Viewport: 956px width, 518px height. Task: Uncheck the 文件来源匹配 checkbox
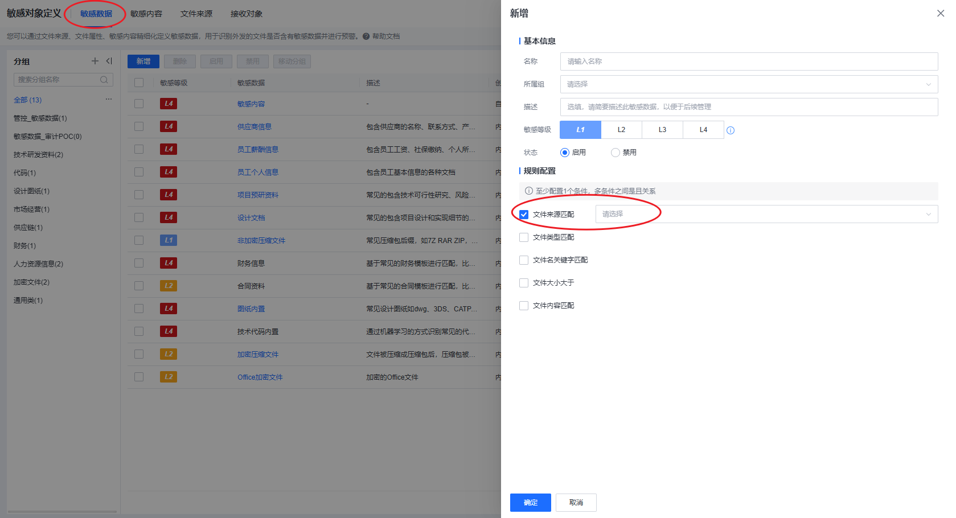(524, 215)
